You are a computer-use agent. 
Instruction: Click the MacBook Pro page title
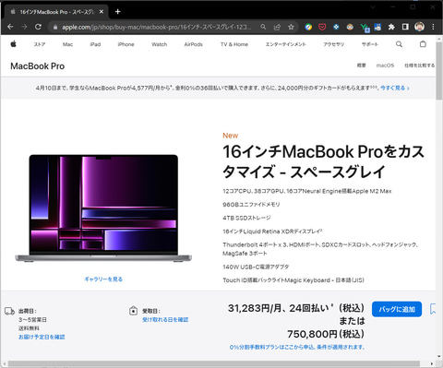(38, 66)
